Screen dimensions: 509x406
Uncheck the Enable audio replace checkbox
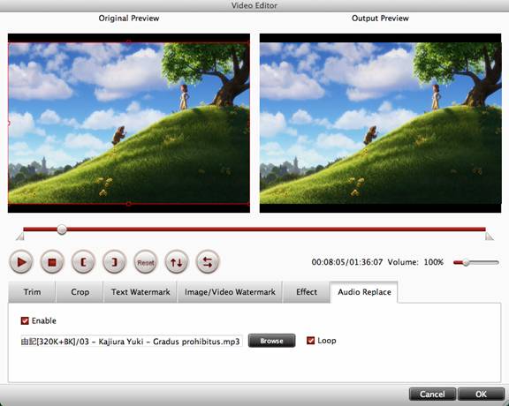click(x=25, y=320)
